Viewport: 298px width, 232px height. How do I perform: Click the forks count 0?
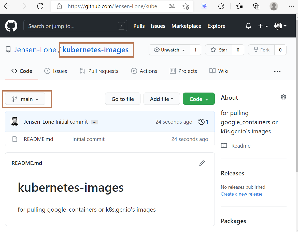280,50
